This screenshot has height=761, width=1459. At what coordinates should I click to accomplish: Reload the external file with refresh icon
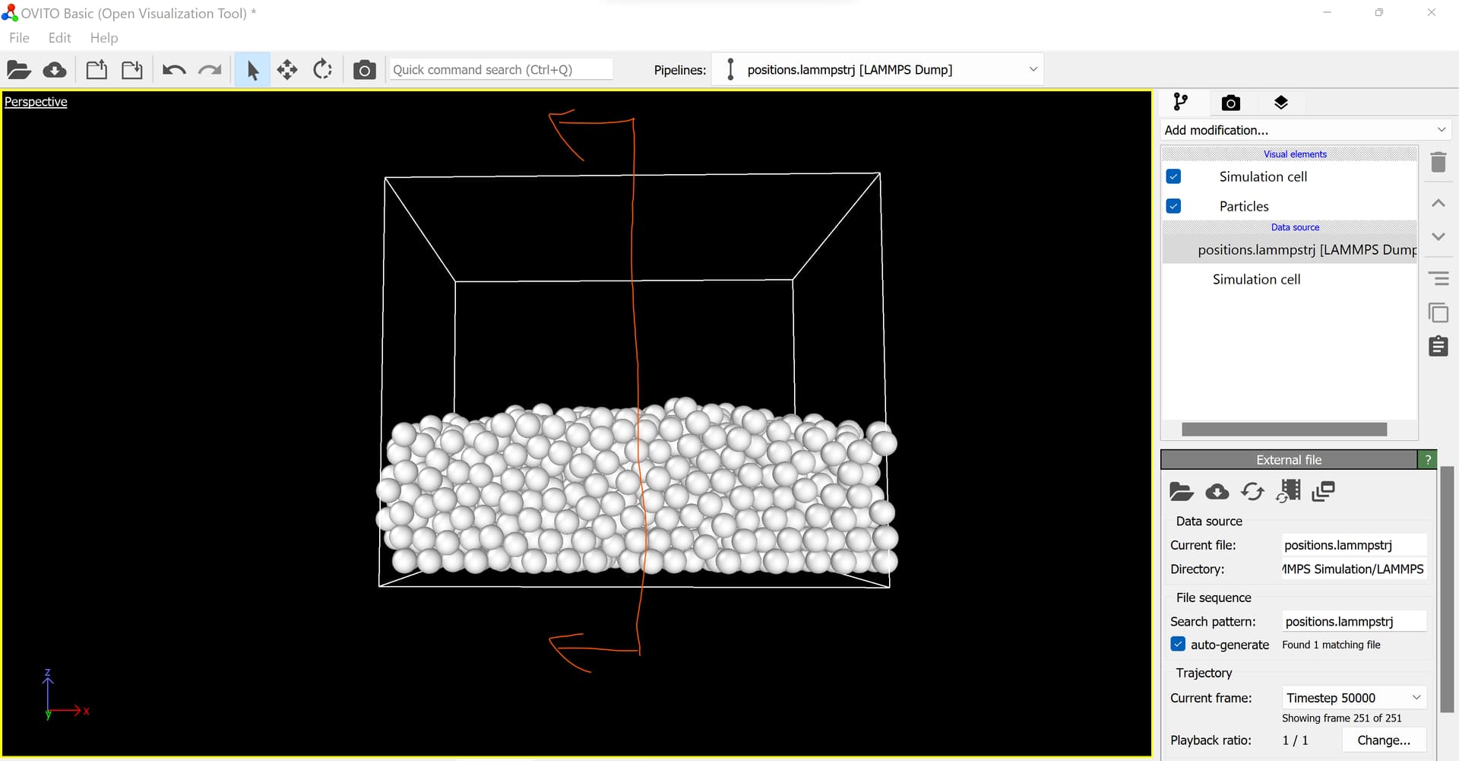pos(1252,492)
